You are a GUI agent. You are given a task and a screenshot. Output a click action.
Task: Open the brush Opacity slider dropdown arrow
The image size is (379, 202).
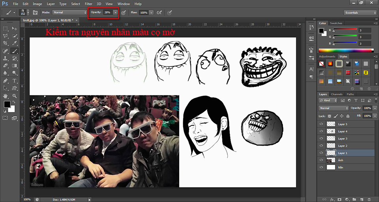pyautogui.click(x=116, y=12)
